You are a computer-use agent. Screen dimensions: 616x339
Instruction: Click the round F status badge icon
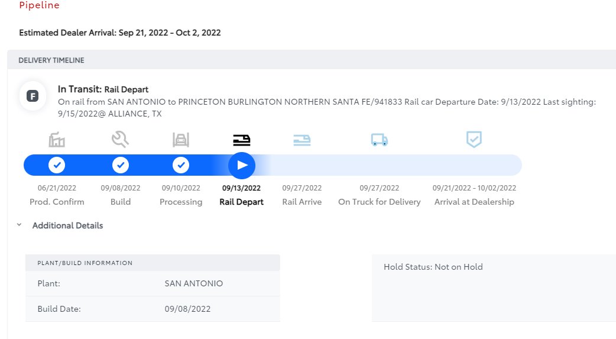(x=33, y=96)
